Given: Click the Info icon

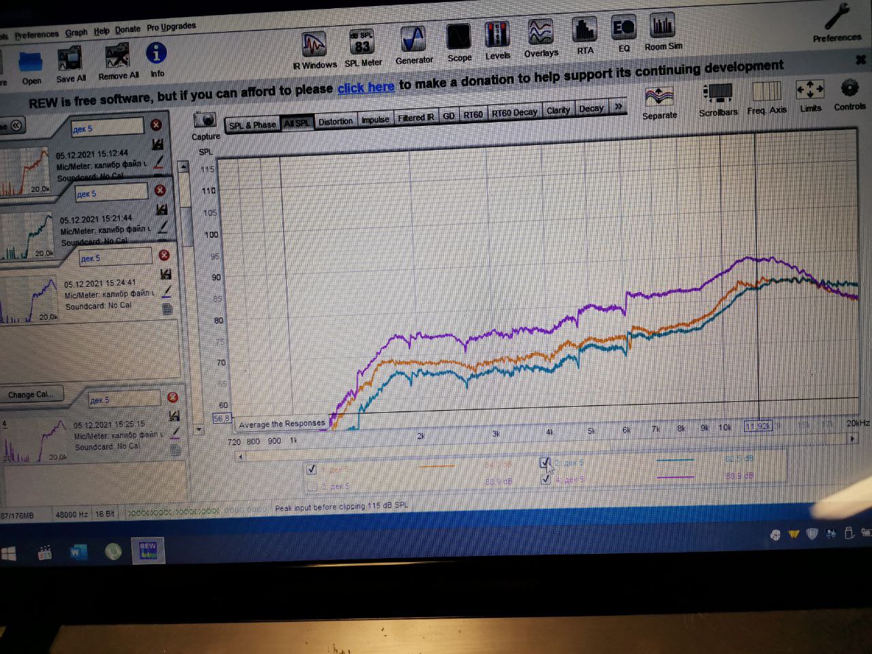Looking at the screenshot, I should [157, 59].
